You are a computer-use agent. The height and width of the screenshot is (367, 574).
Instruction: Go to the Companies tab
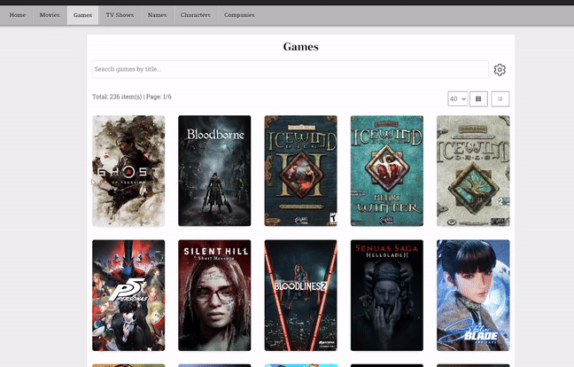(x=239, y=15)
